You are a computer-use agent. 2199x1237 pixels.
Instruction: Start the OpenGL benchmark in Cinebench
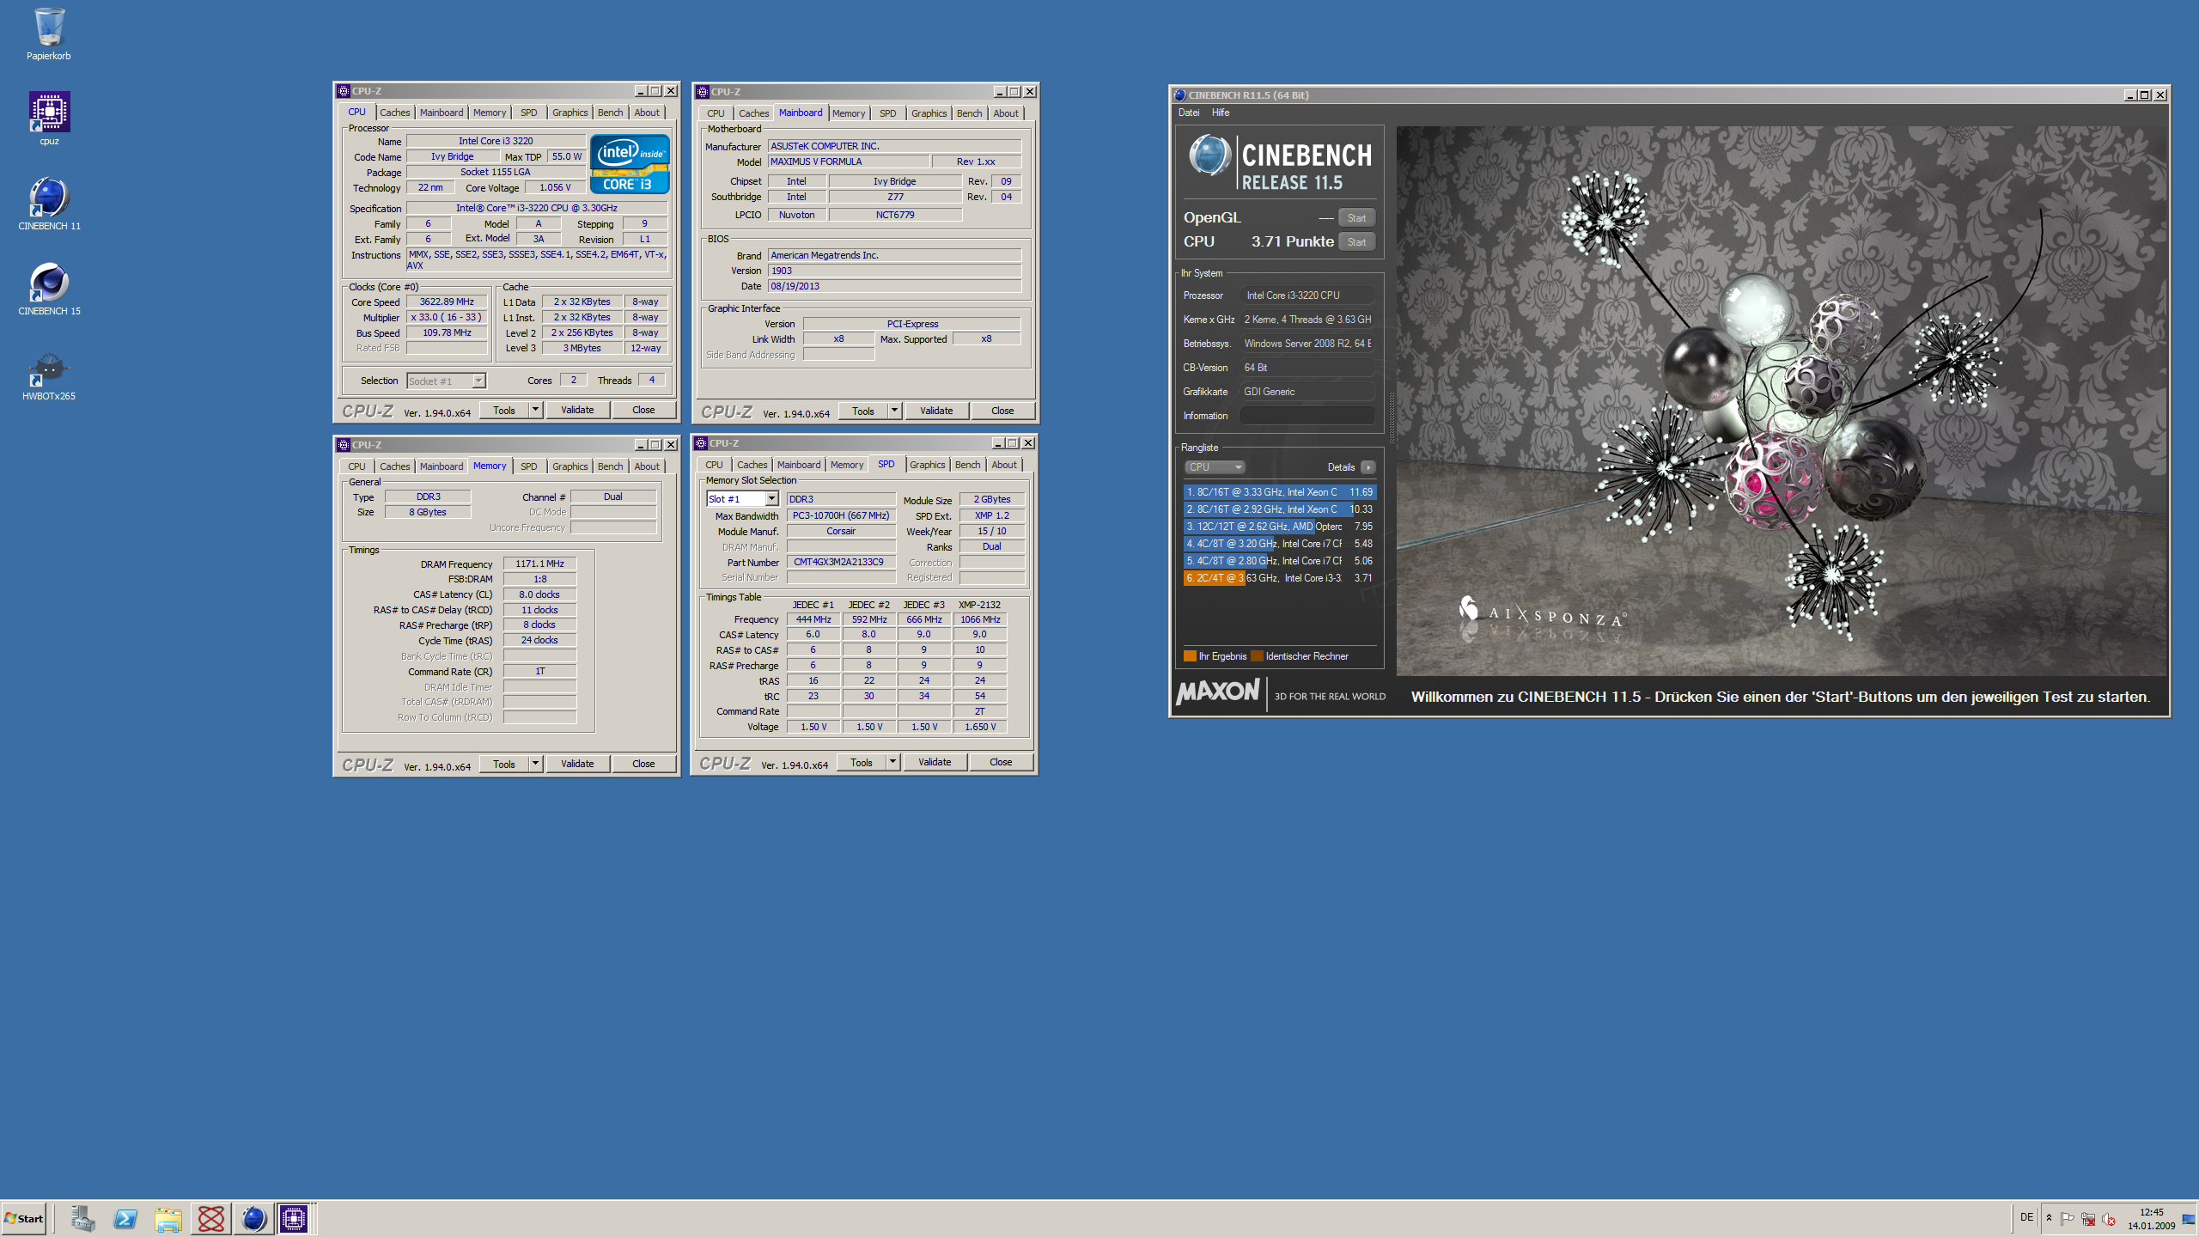pyautogui.click(x=1357, y=218)
